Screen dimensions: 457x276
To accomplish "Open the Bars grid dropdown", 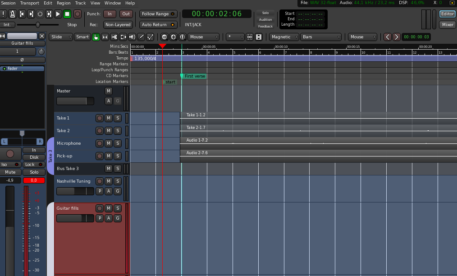I will click(320, 37).
